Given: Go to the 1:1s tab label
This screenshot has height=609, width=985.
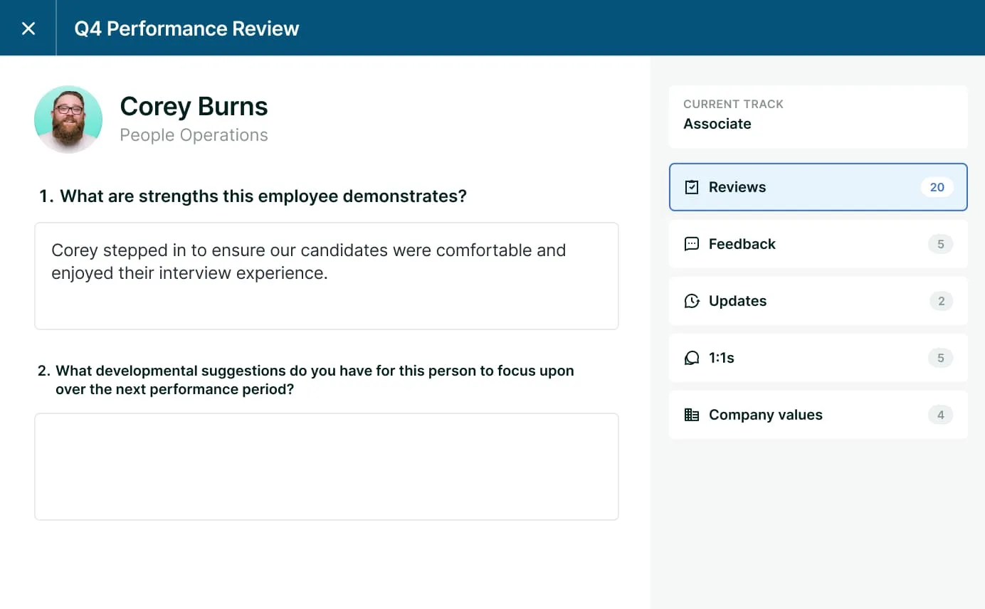Looking at the screenshot, I should click(721, 358).
